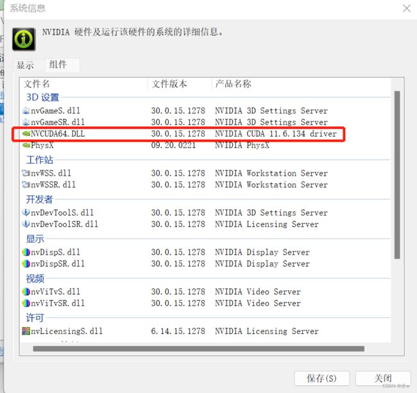
Task: Click the 关闭 button
Action: pyautogui.click(x=383, y=378)
